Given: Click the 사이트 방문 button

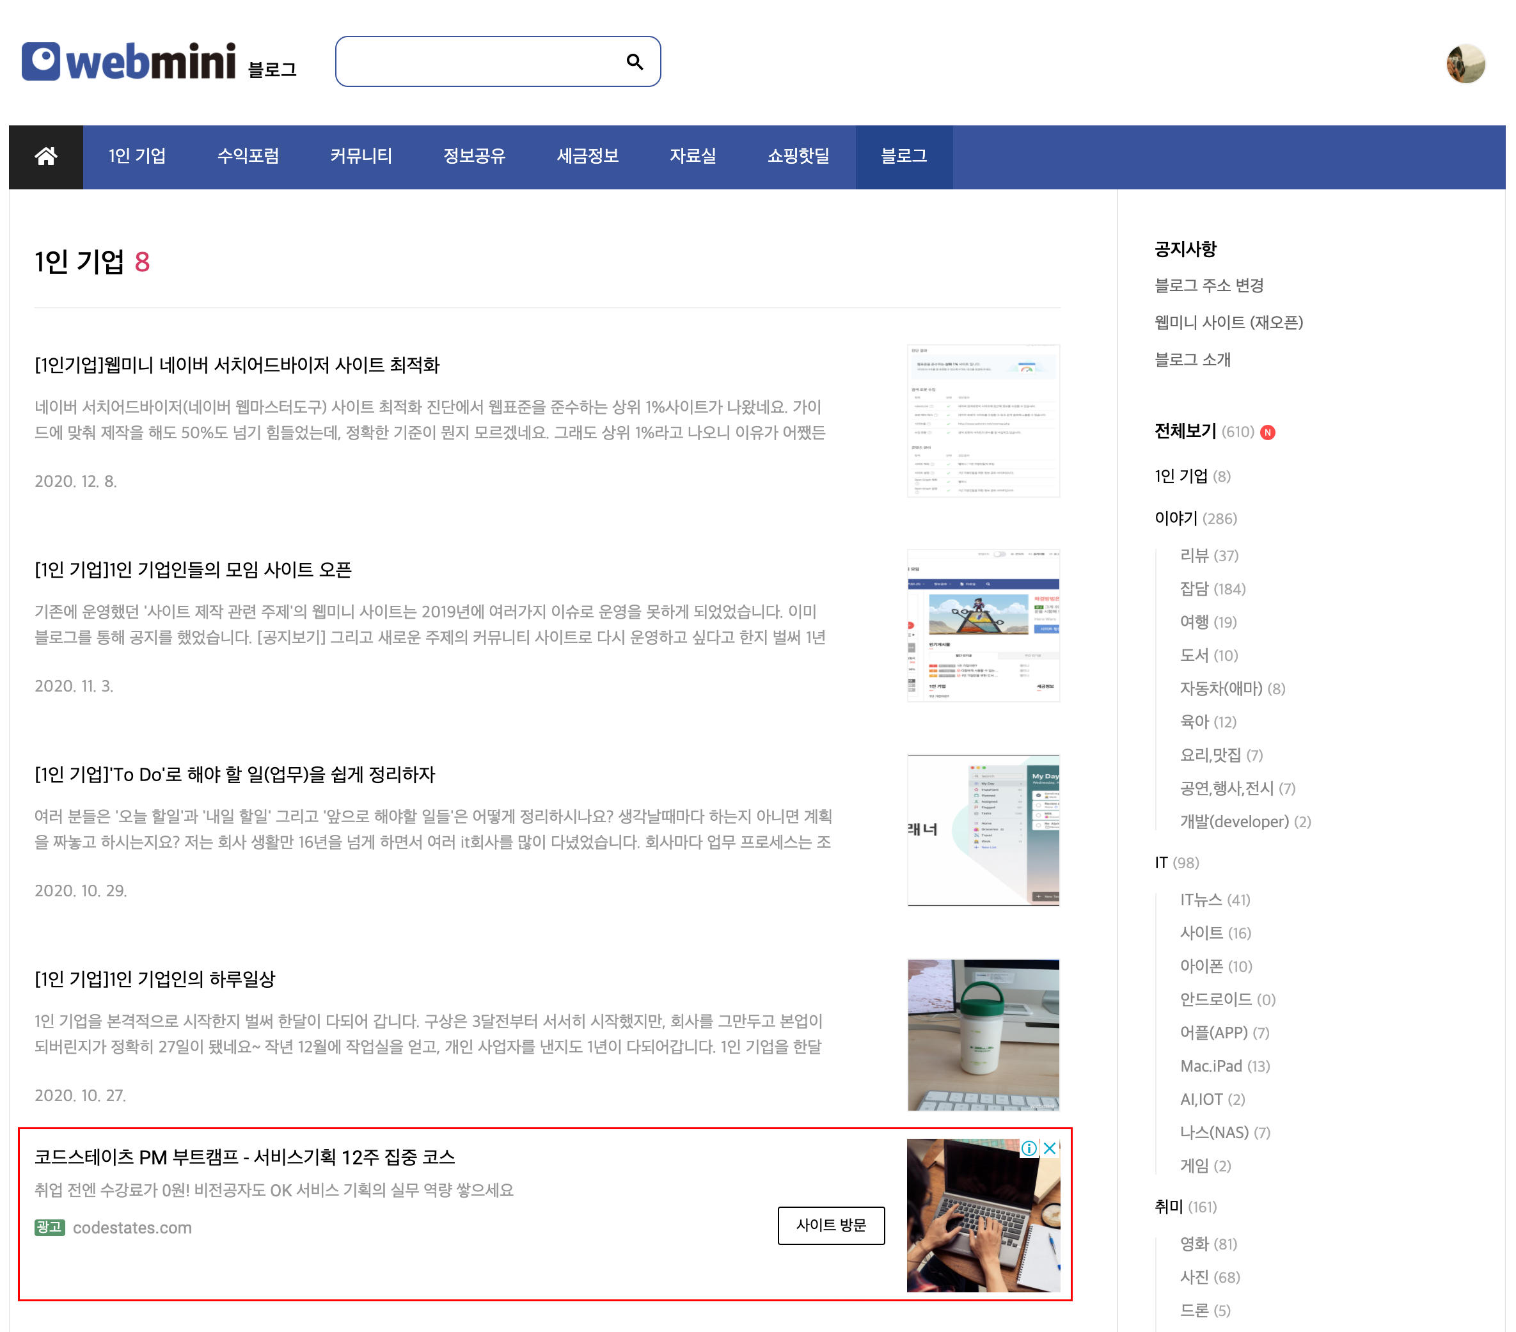Looking at the screenshot, I should coord(831,1225).
